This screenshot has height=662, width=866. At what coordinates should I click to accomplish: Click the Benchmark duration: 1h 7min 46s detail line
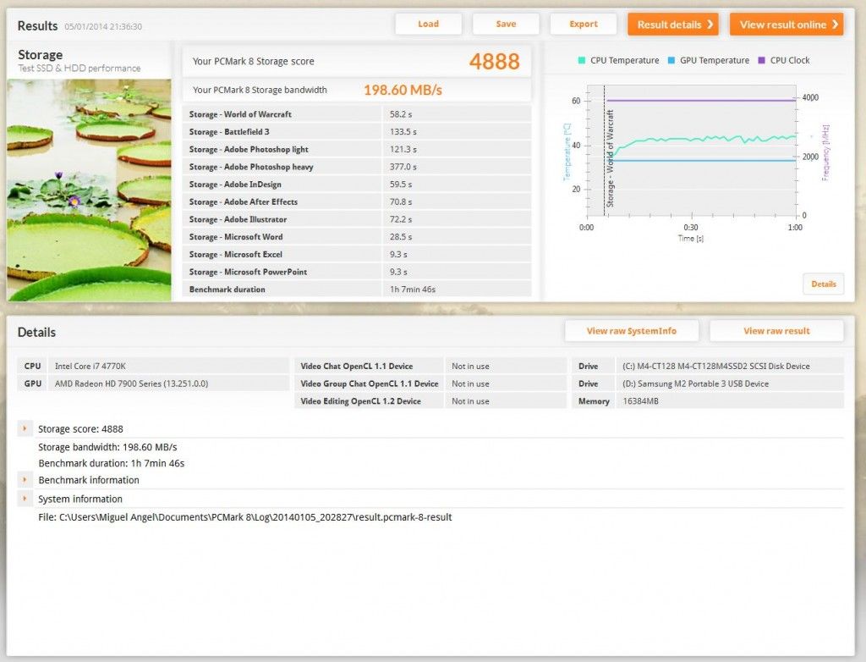point(112,463)
